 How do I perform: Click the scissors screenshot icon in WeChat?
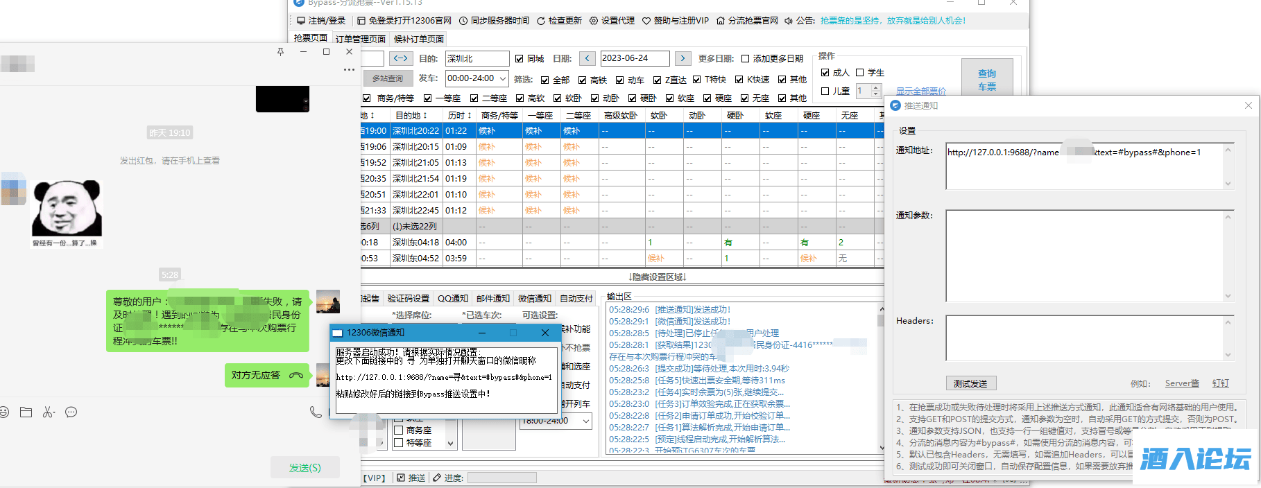tap(49, 412)
